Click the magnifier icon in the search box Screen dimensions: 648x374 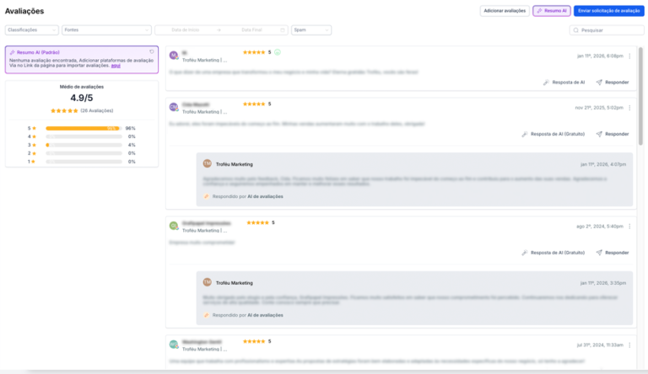pyautogui.click(x=576, y=30)
